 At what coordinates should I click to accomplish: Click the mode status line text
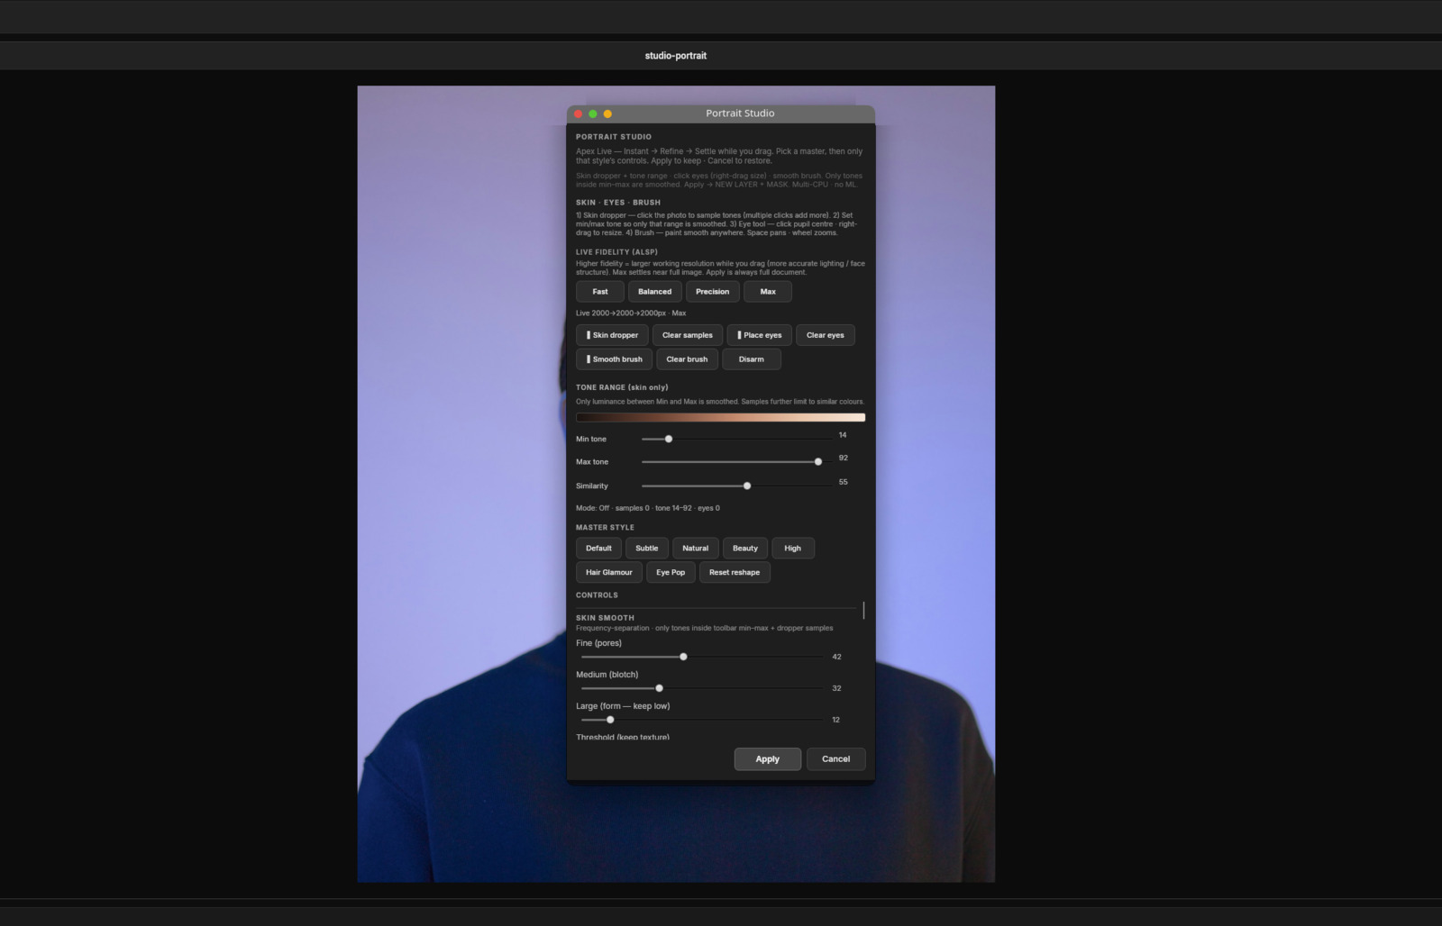tap(648, 508)
